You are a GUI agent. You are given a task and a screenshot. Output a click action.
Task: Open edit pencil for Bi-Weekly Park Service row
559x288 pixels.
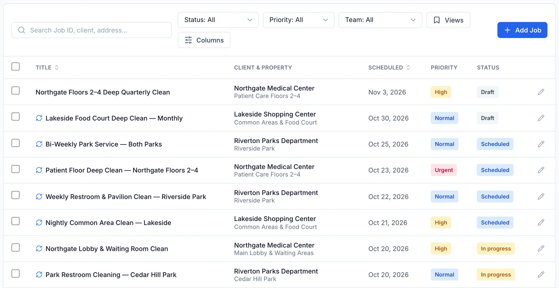coord(541,144)
